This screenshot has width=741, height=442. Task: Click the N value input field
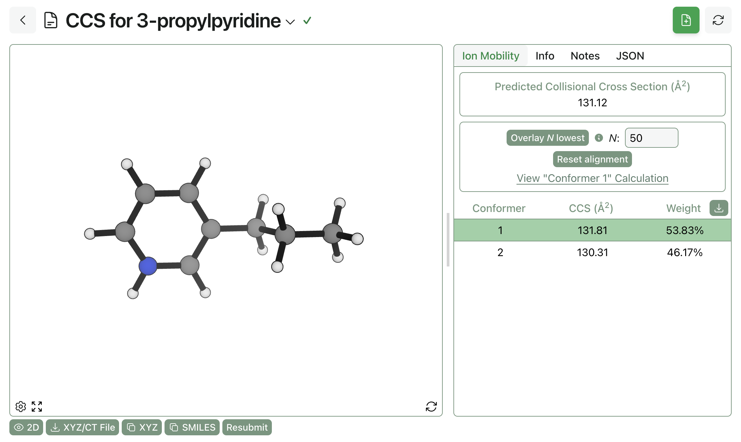[651, 138]
